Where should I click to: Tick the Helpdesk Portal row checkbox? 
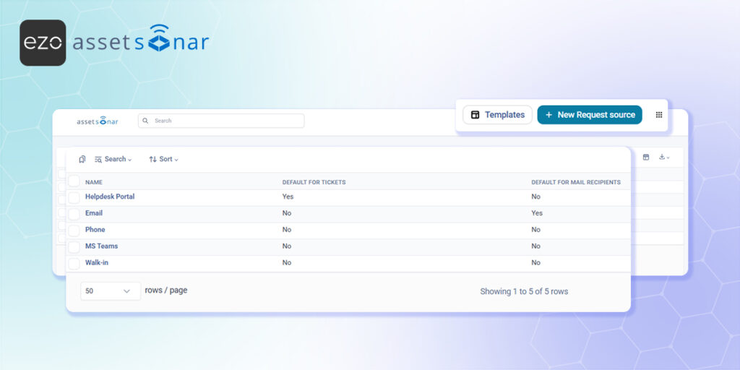(74, 198)
